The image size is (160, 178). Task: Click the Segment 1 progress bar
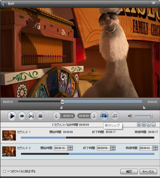pos(88,138)
